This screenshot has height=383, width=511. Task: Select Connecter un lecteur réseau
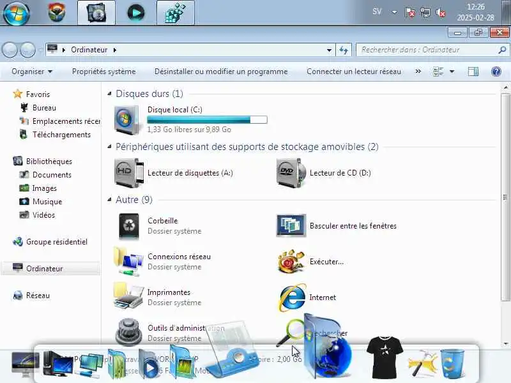(x=354, y=71)
